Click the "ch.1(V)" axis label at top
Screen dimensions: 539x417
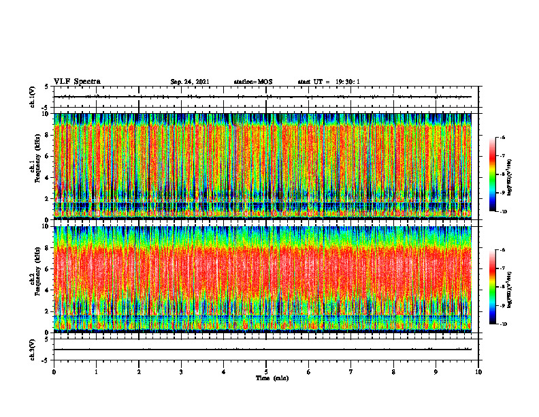[33, 97]
